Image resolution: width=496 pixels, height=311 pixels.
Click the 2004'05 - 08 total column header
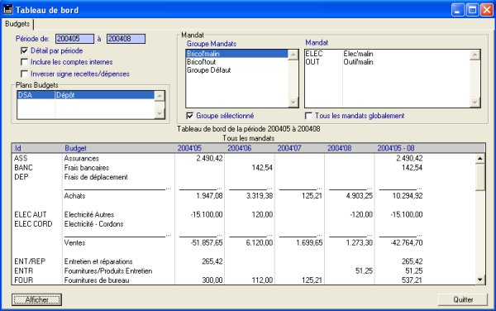[399, 148]
